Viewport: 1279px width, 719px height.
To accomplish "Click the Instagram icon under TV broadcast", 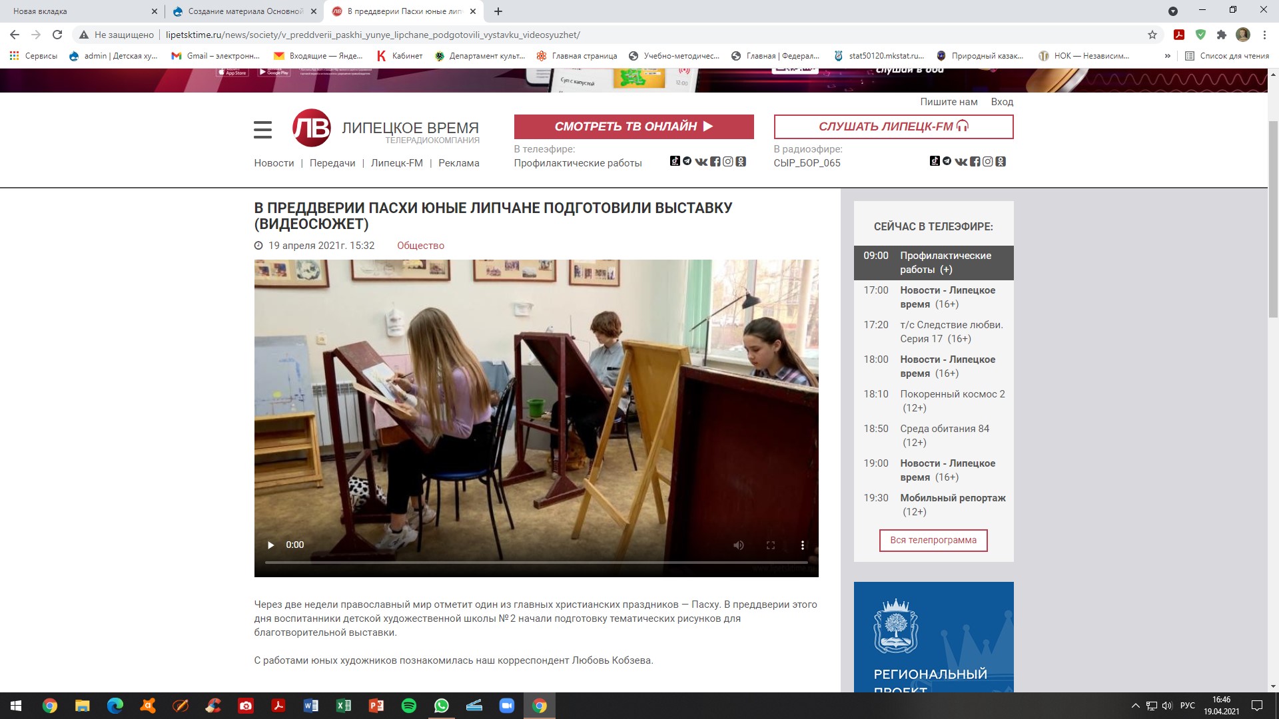I will click(728, 161).
